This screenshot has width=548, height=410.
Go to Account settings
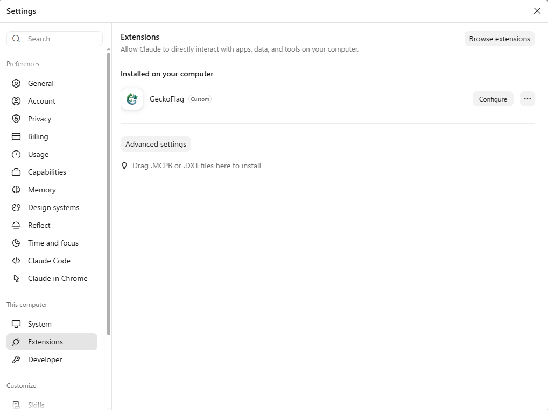tap(52, 101)
